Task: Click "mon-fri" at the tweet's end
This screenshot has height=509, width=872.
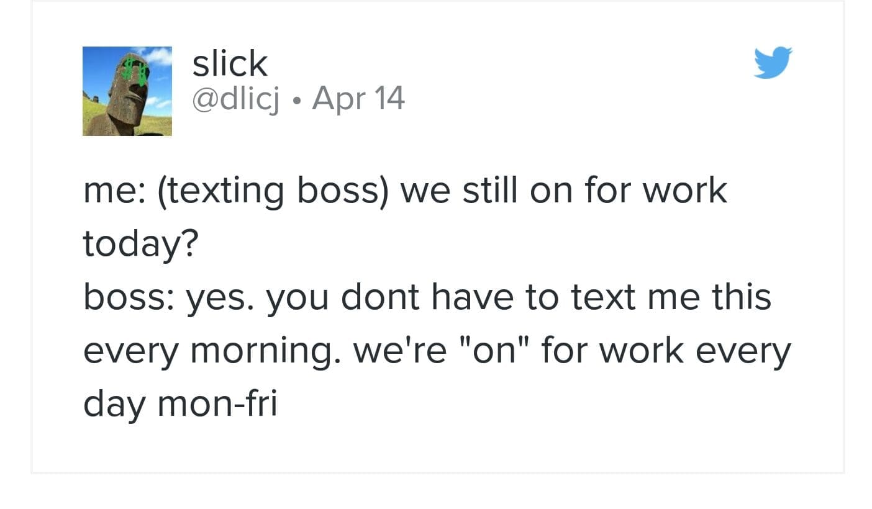Action: [218, 405]
